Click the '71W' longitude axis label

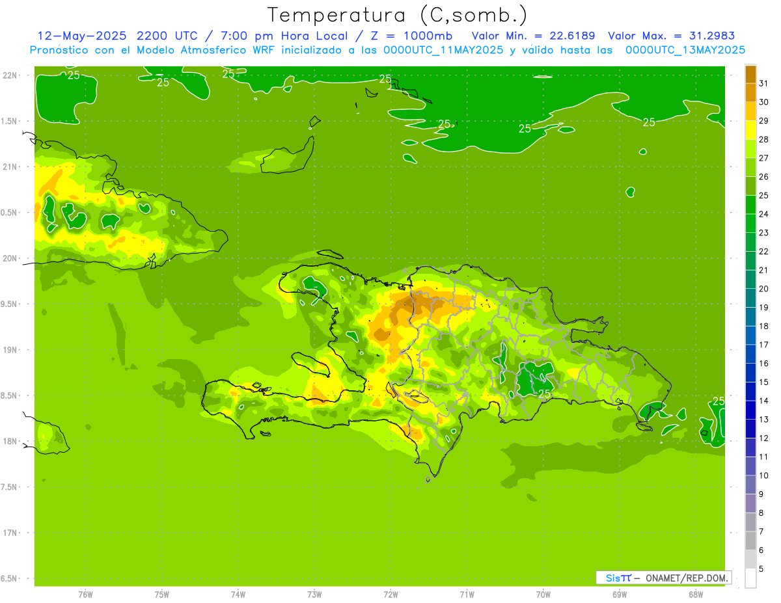point(467,595)
